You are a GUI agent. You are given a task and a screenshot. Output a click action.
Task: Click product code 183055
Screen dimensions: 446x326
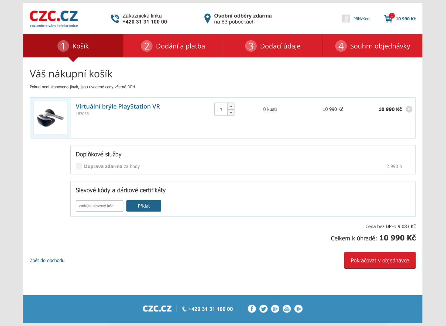tap(82, 114)
